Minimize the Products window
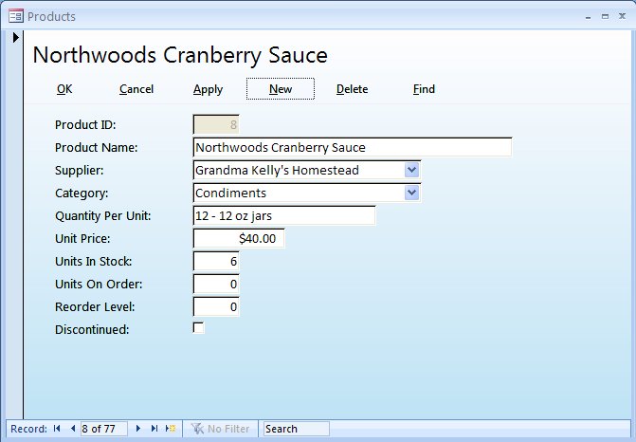Screen dimensions: 636x442 [589, 17]
